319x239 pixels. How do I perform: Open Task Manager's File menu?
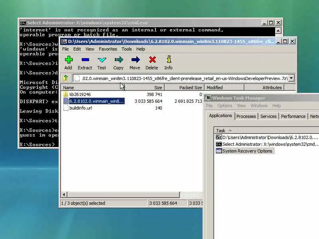click(209, 106)
